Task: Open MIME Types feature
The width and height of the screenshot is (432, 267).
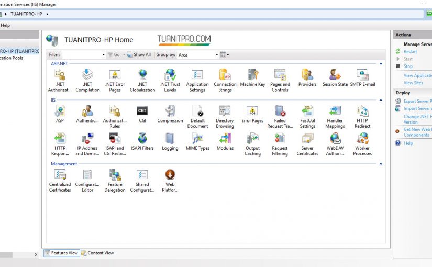Action: pos(197,141)
